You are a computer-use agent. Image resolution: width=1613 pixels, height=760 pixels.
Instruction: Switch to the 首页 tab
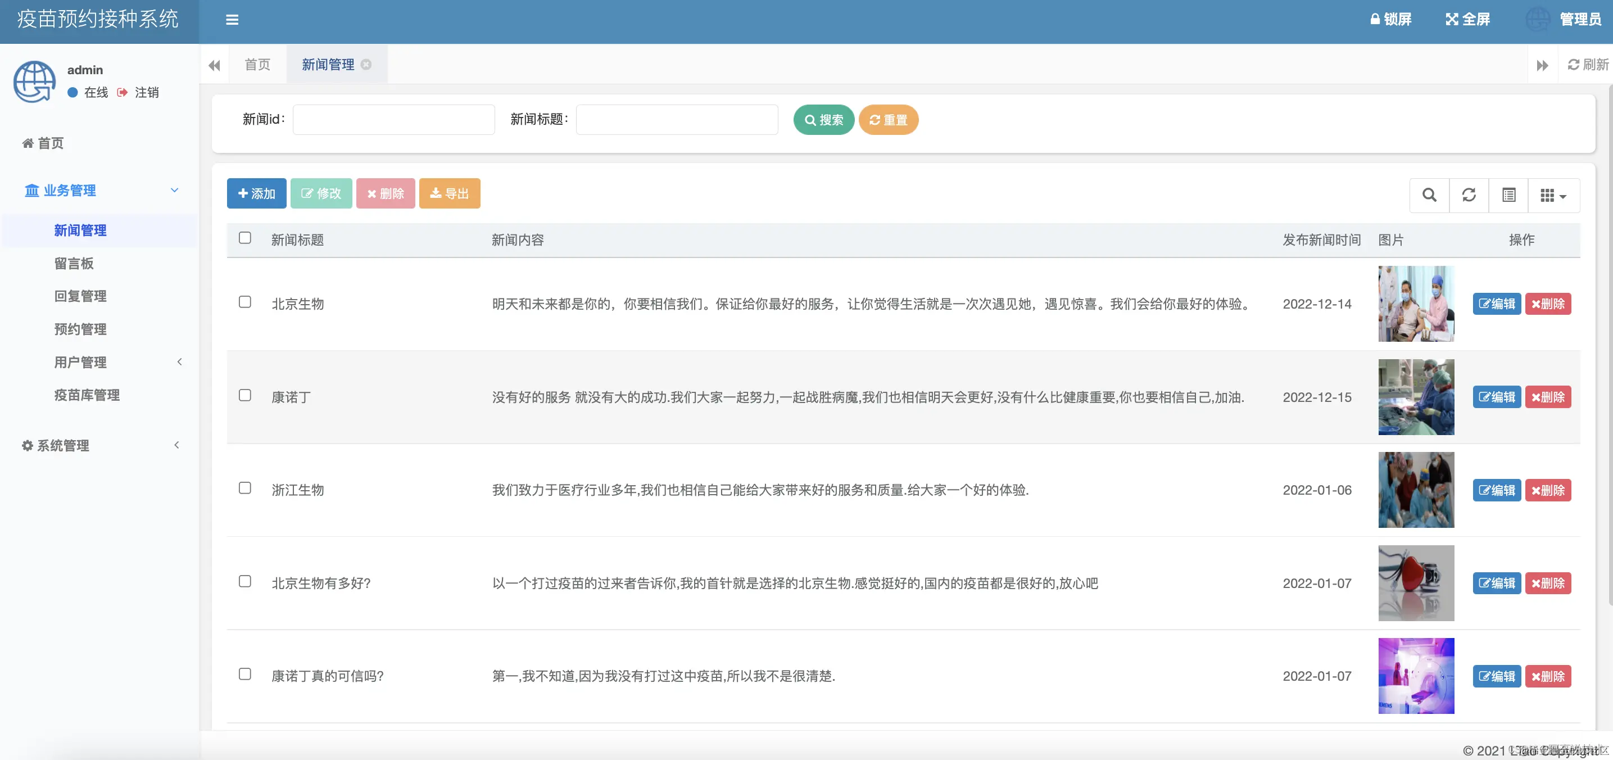[257, 65]
